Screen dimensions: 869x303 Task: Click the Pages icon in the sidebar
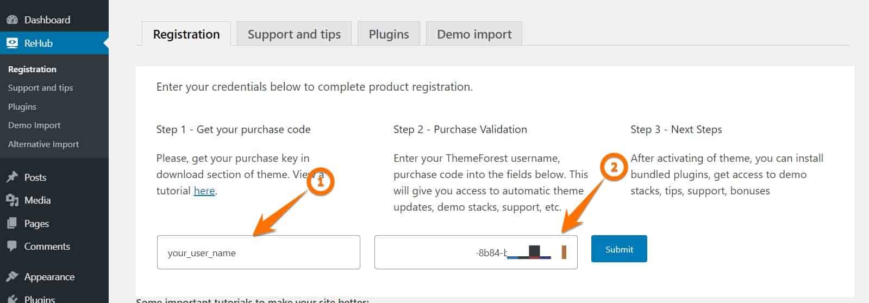[12, 224]
